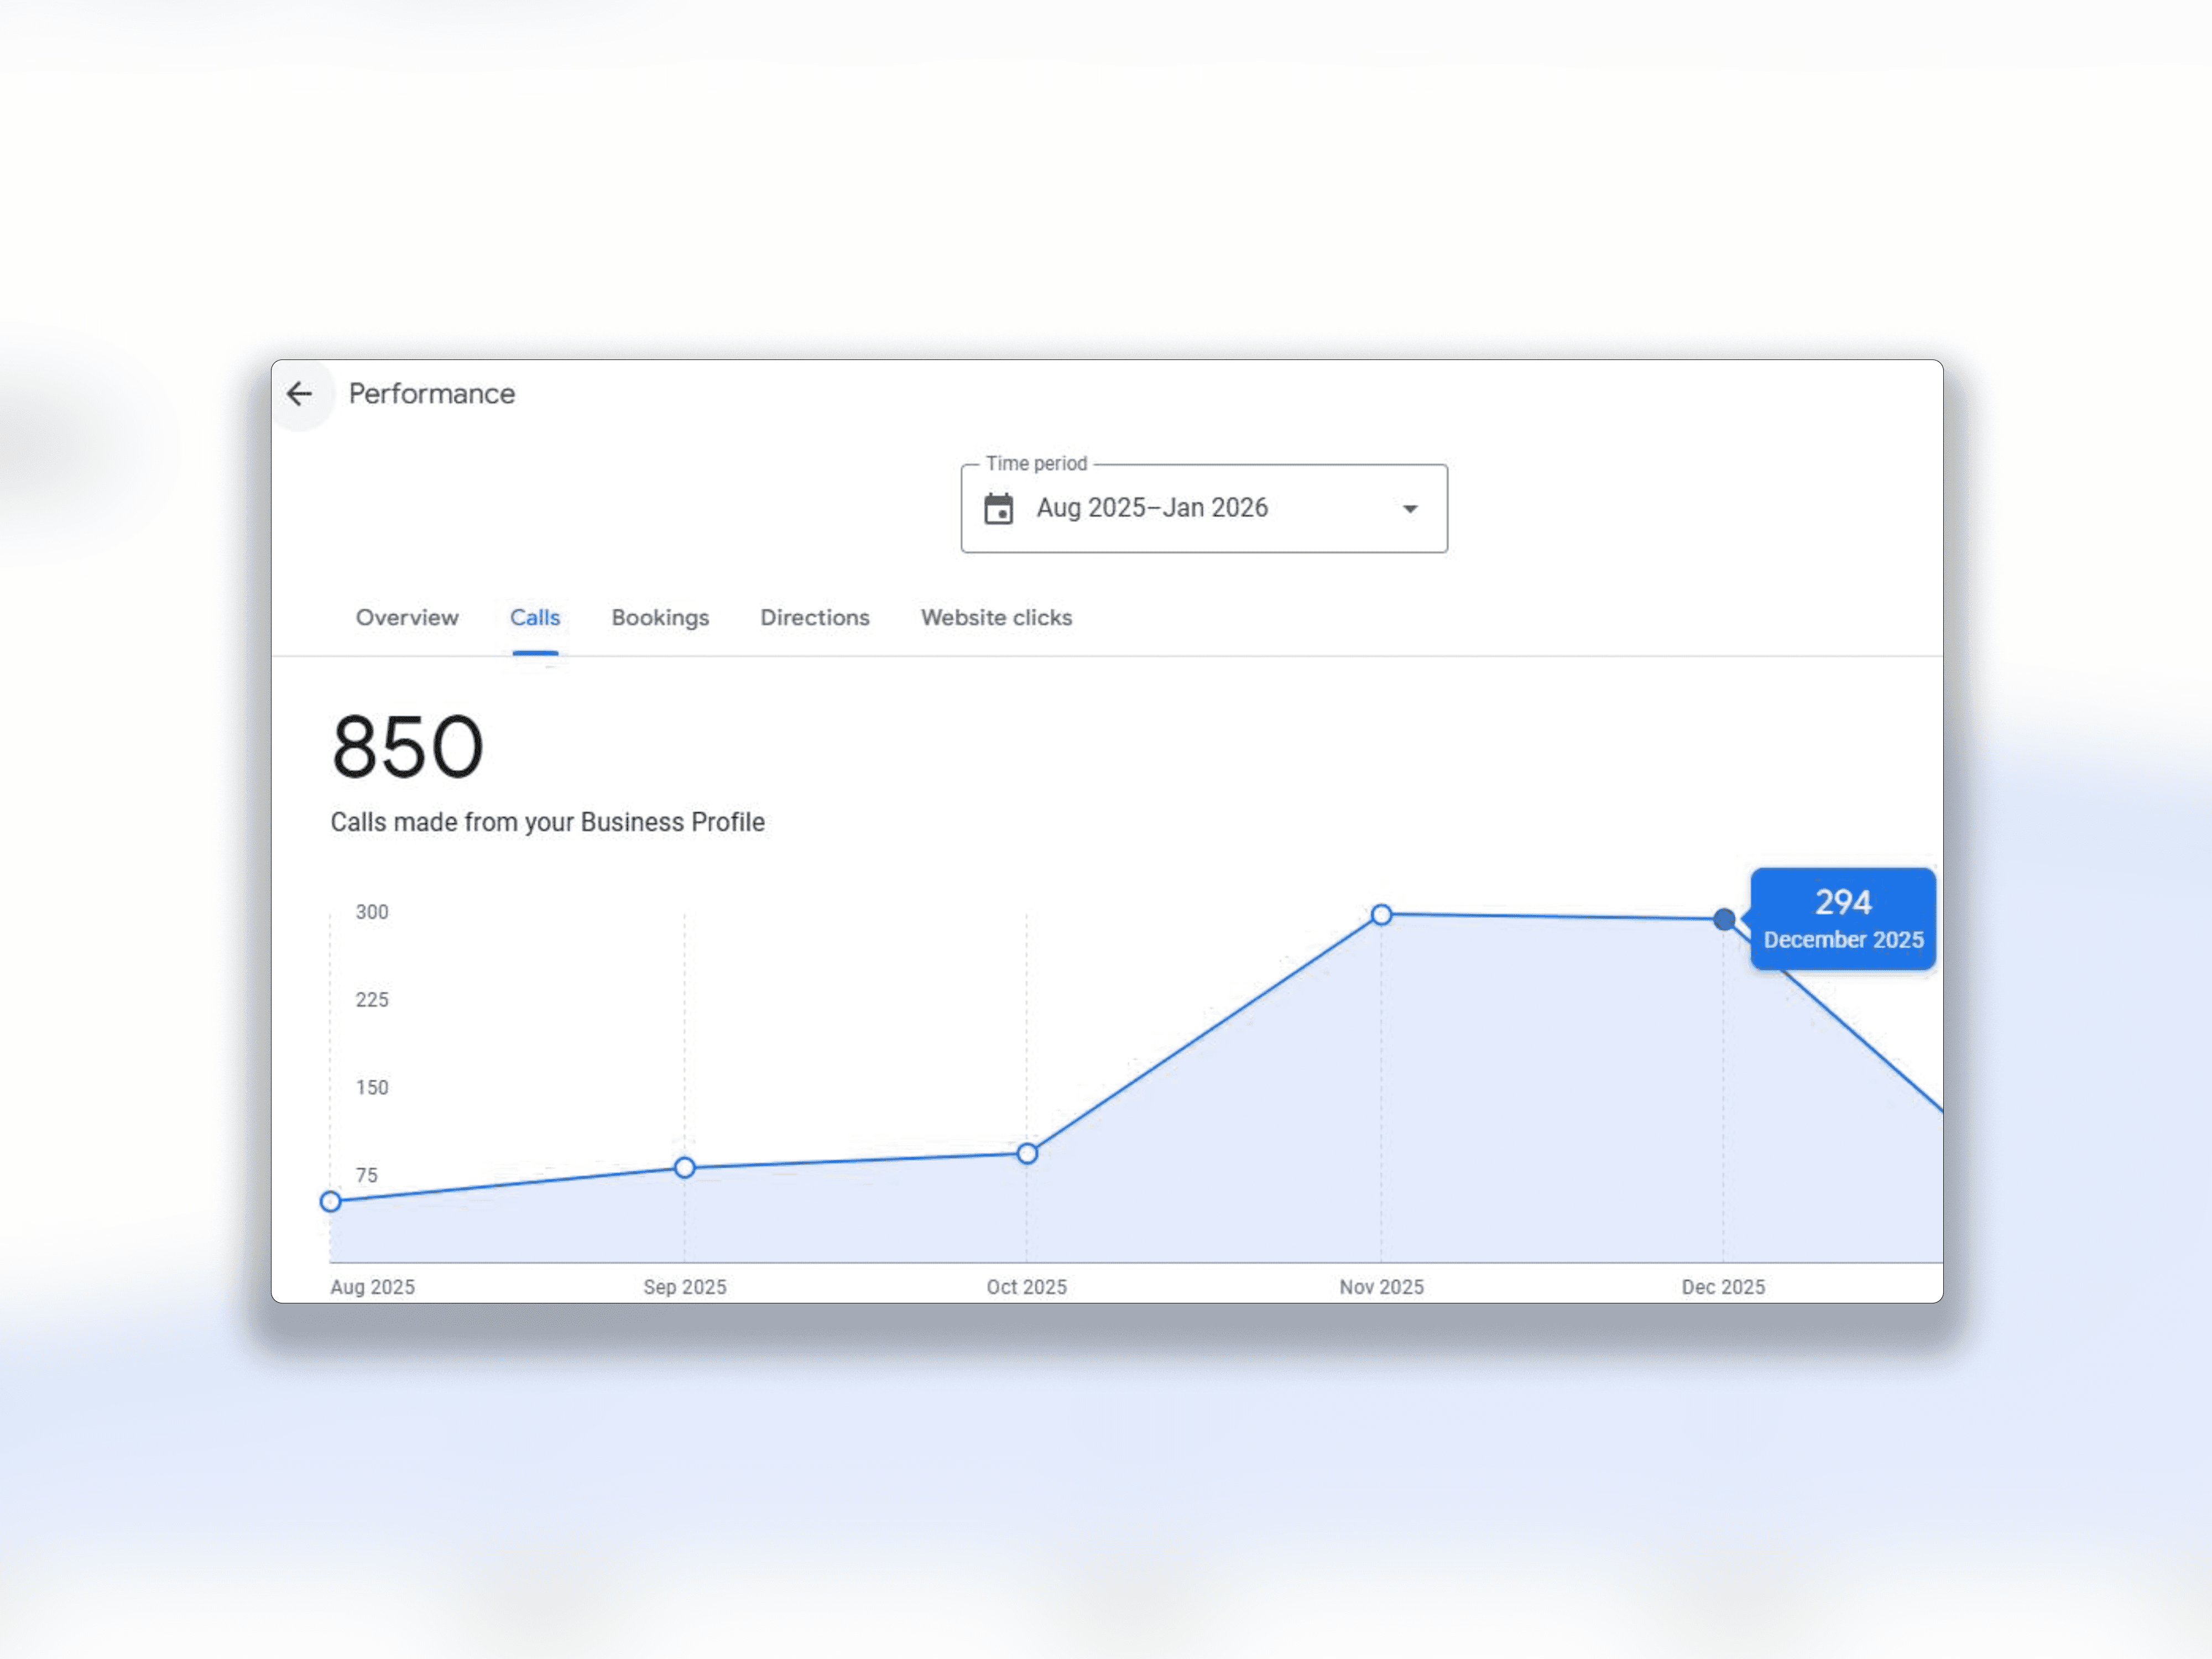
Task: Select the Oct 2025 chart point
Action: point(1027,1154)
